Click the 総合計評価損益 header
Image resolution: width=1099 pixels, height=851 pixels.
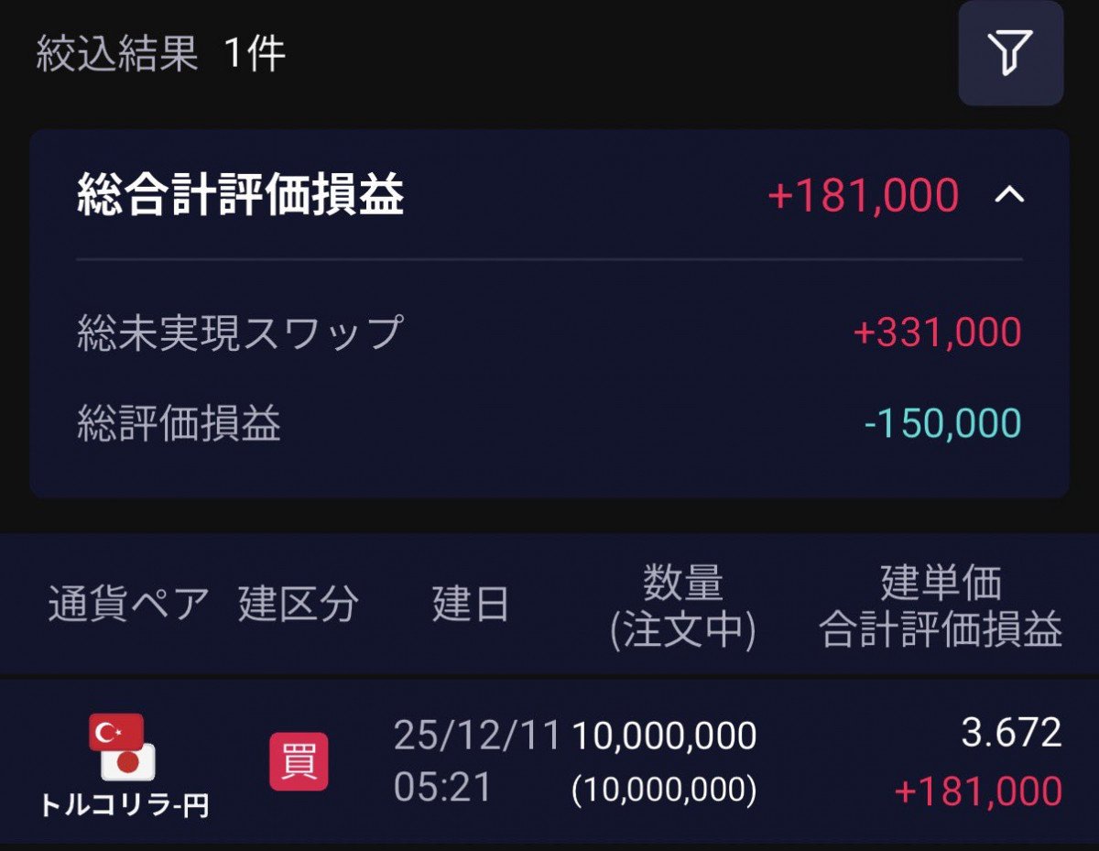coord(240,195)
